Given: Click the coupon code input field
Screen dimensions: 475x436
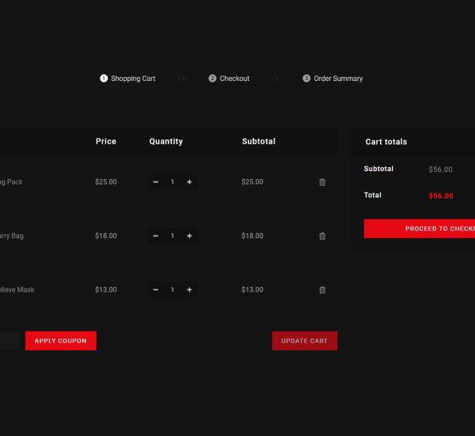Looking at the screenshot, I should coord(8,341).
